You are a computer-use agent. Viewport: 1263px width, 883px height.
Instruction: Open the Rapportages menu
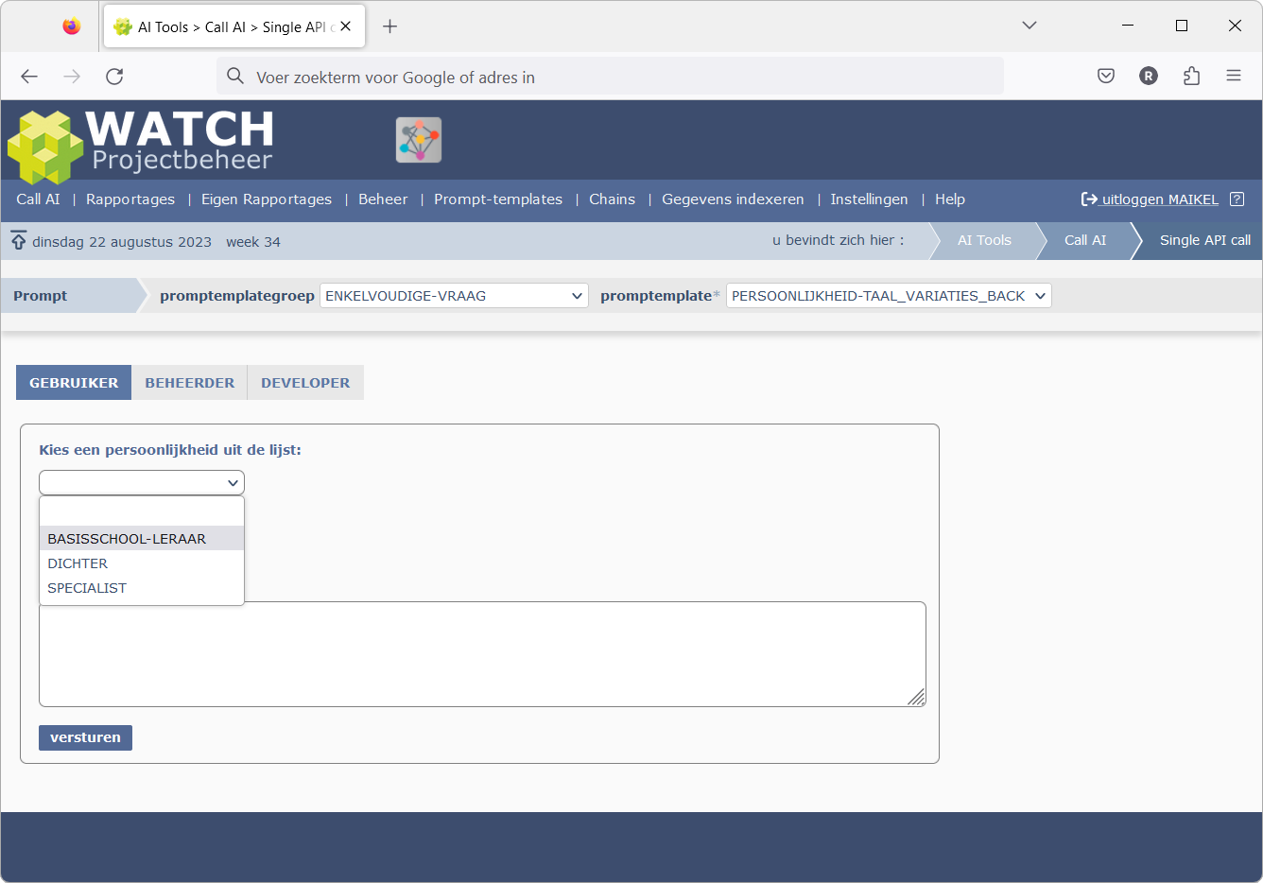click(130, 199)
